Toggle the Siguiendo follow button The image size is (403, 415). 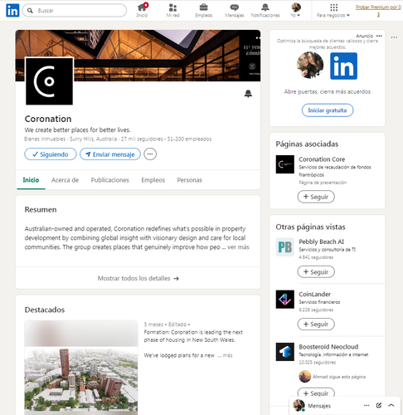point(51,154)
